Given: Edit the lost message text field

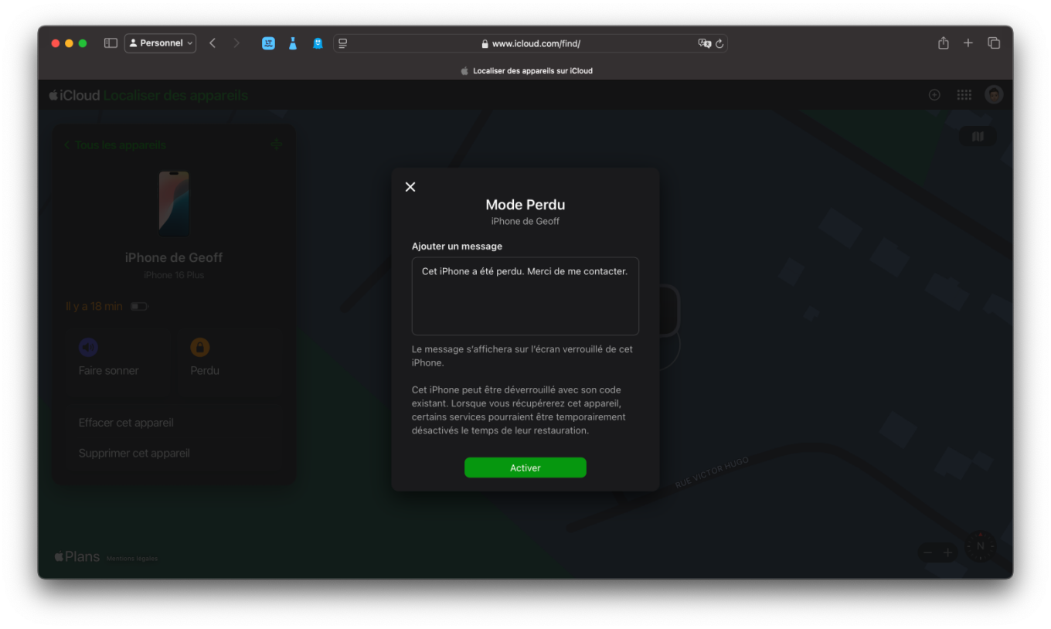Looking at the screenshot, I should (x=525, y=296).
